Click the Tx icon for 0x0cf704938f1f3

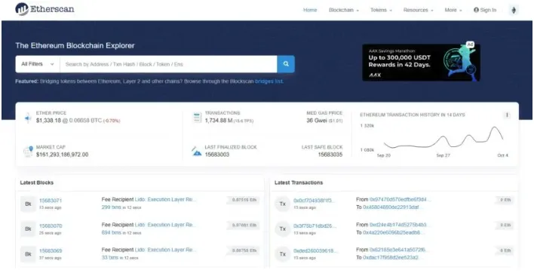click(x=282, y=204)
